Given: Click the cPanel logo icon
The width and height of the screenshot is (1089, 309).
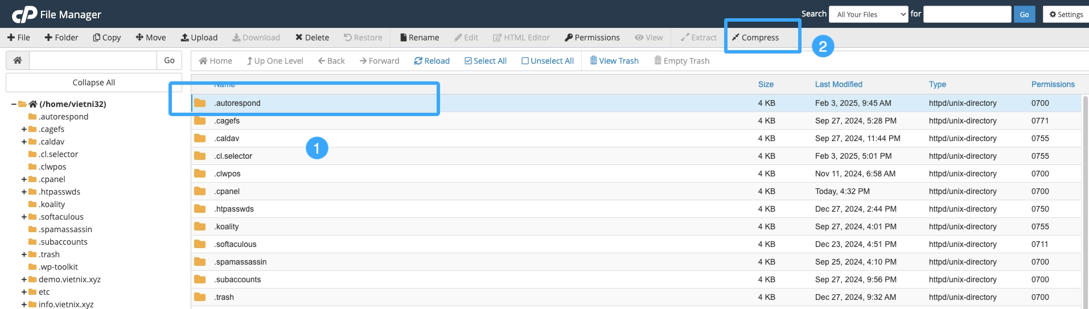Looking at the screenshot, I should click(x=24, y=14).
